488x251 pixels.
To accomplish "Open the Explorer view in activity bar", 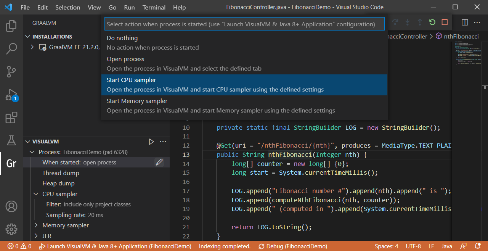I will 11,26.
